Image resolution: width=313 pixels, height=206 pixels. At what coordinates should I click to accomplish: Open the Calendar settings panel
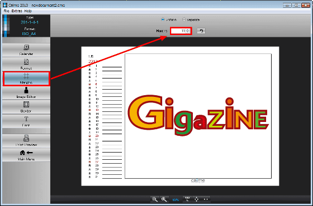pos(26,50)
